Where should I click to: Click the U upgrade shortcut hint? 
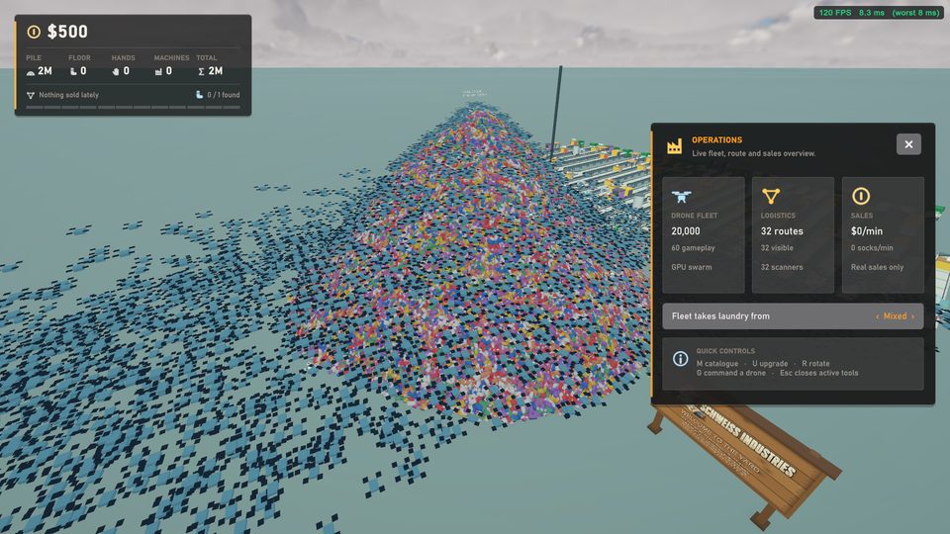(770, 364)
